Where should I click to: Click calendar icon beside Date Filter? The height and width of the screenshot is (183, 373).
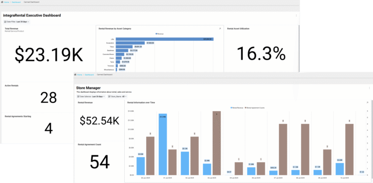pyautogui.click(x=5, y=22)
